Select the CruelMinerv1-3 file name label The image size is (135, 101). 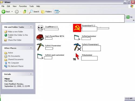(x=51, y=27)
